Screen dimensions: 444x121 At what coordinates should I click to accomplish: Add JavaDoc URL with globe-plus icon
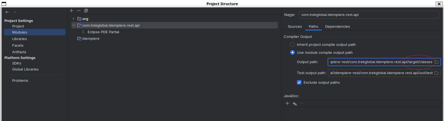point(295,104)
